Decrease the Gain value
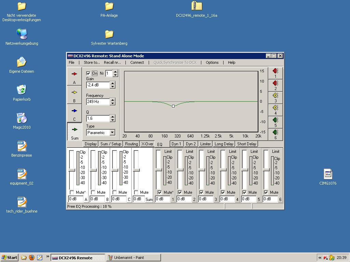 click(x=112, y=87)
